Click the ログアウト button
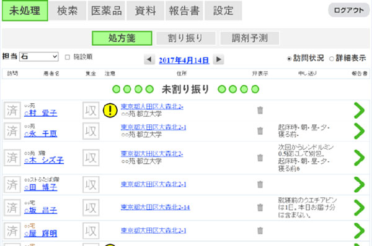This screenshot has width=372, height=246. coord(348,10)
